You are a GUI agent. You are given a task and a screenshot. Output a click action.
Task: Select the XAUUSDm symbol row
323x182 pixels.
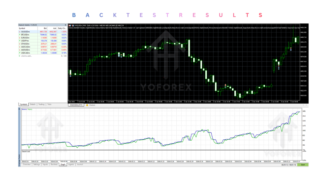(43, 32)
